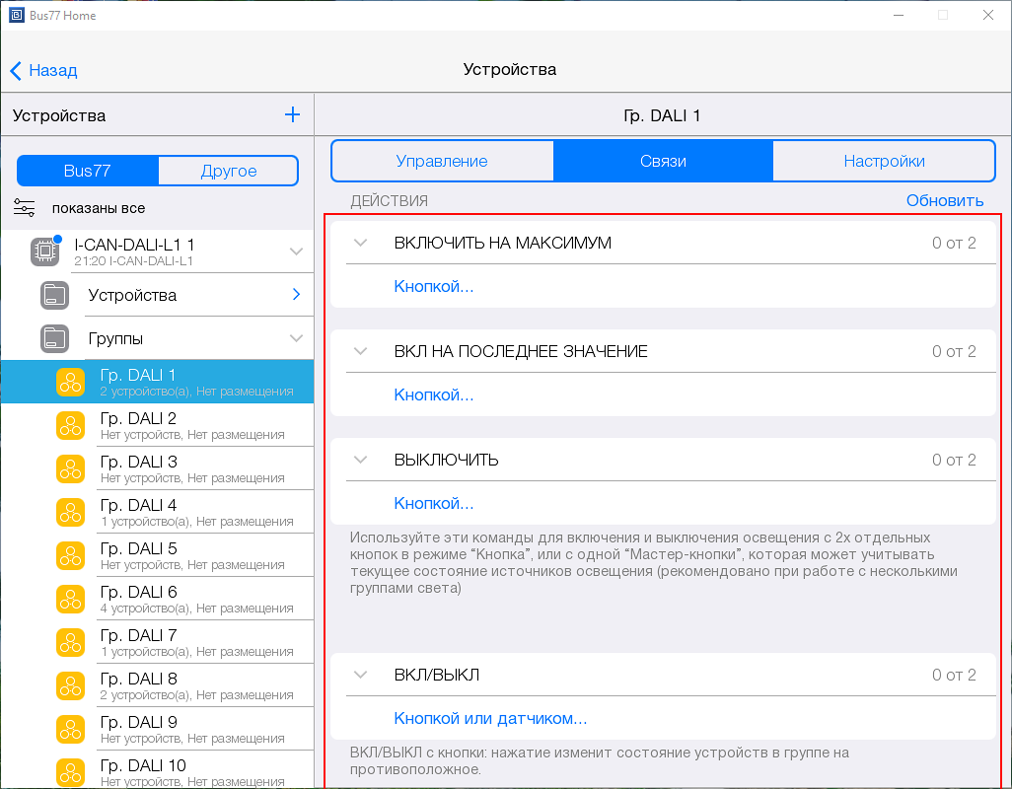Click the Кнопкой или датчиком... link
Viewport: 1012px width, 789px height.
point(490,718)
